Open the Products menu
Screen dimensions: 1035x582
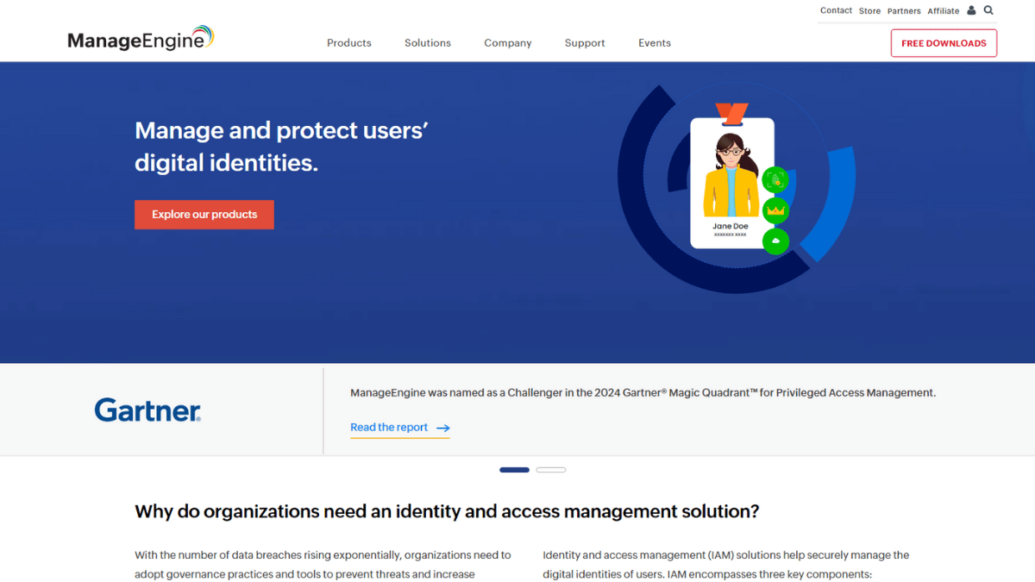click(349, 43)
